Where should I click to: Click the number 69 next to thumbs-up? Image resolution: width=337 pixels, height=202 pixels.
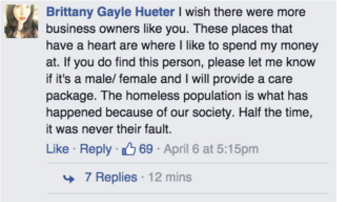tap(146, 149)
